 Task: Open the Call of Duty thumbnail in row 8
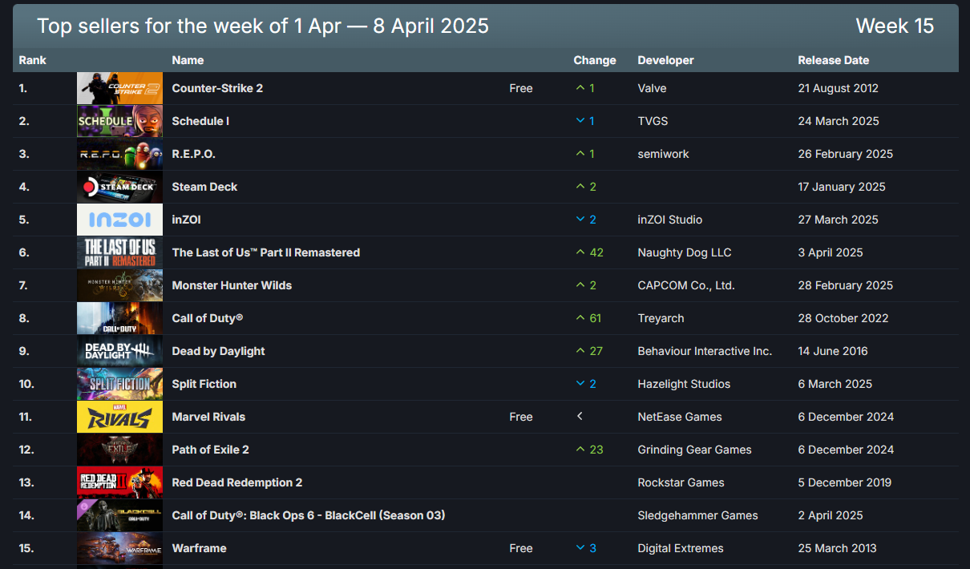119,318
